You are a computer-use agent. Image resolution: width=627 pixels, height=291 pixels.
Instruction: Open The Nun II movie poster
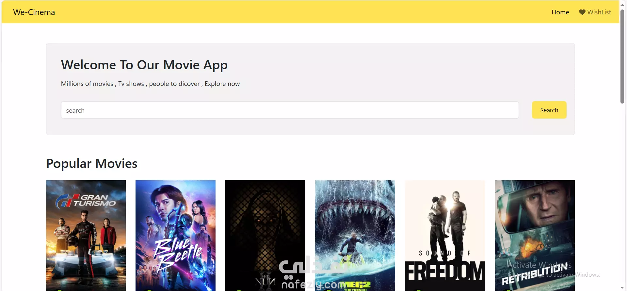click(x=265, y=235)
